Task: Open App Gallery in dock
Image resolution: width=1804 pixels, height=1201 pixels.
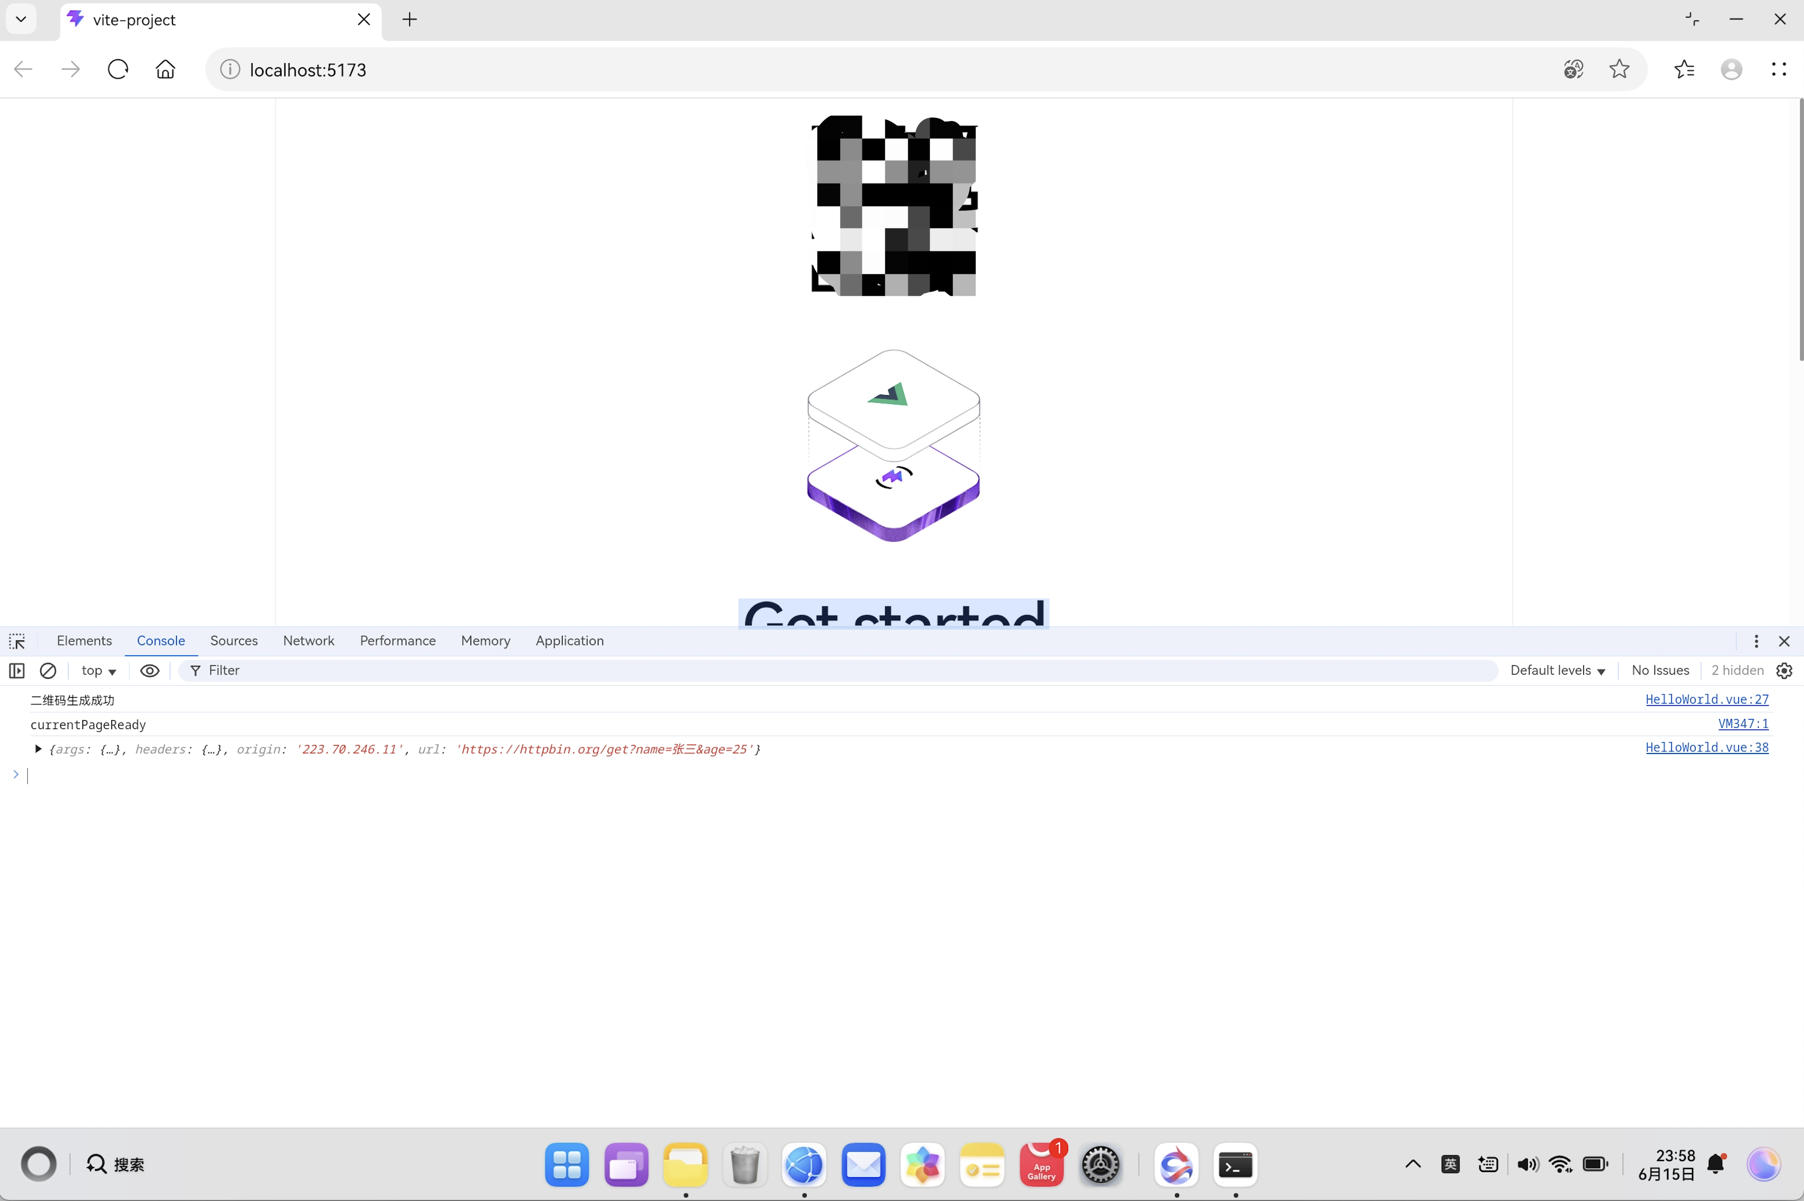Action: tap(1042, 1165)
